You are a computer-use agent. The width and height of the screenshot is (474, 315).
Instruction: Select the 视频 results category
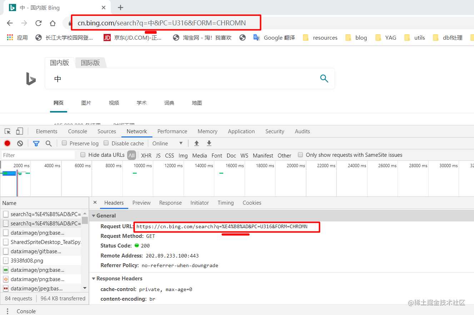[114, 103]
